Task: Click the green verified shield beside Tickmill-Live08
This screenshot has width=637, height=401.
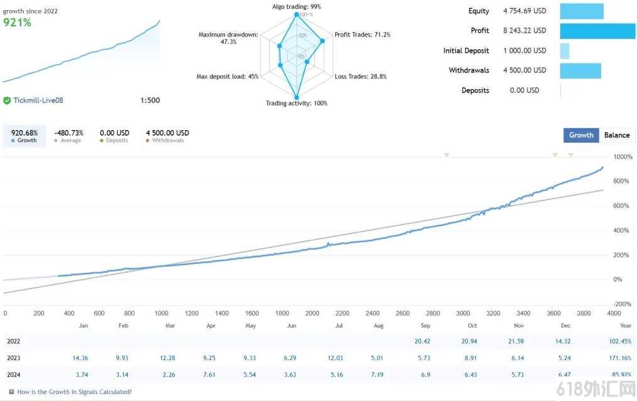Action: click(7, 101)
